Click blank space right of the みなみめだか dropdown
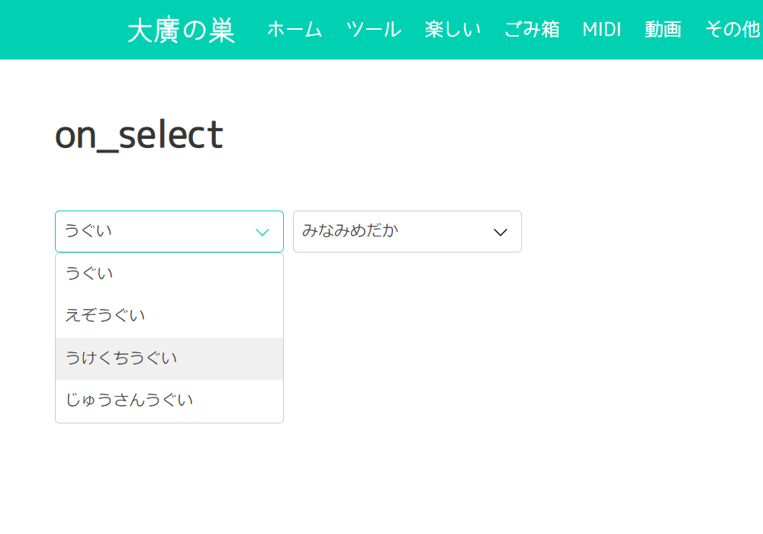The height and width of the screenshot is (534, 763). tap(641, 232)
